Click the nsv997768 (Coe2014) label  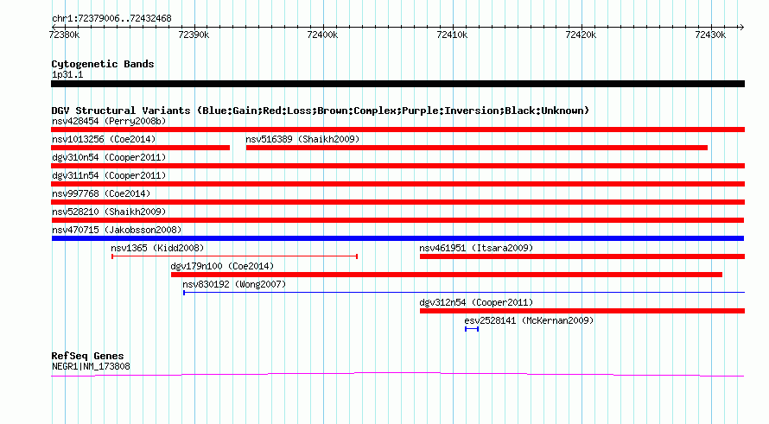(x=101, y=193)
